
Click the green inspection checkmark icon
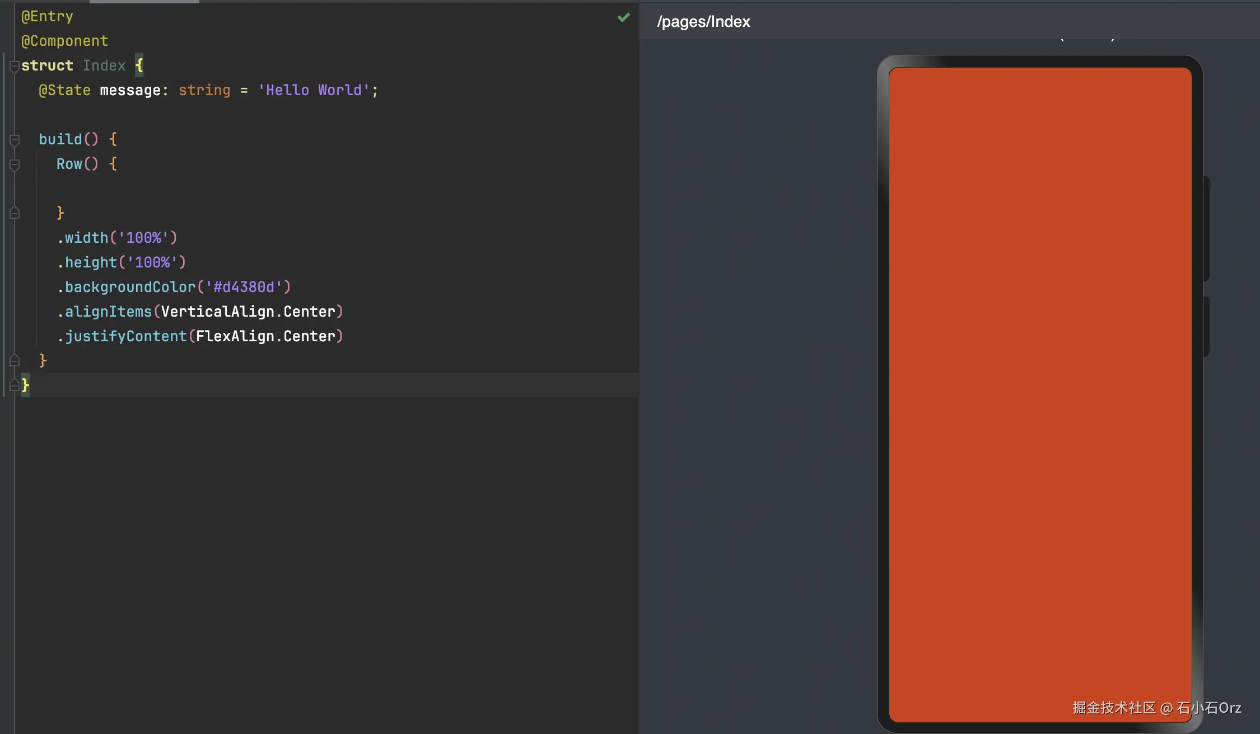tap(623, 18)
